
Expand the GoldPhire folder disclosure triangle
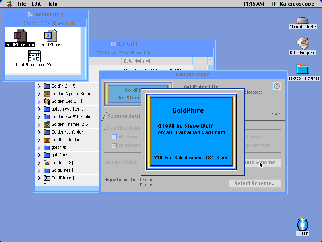tap(39, 178)
